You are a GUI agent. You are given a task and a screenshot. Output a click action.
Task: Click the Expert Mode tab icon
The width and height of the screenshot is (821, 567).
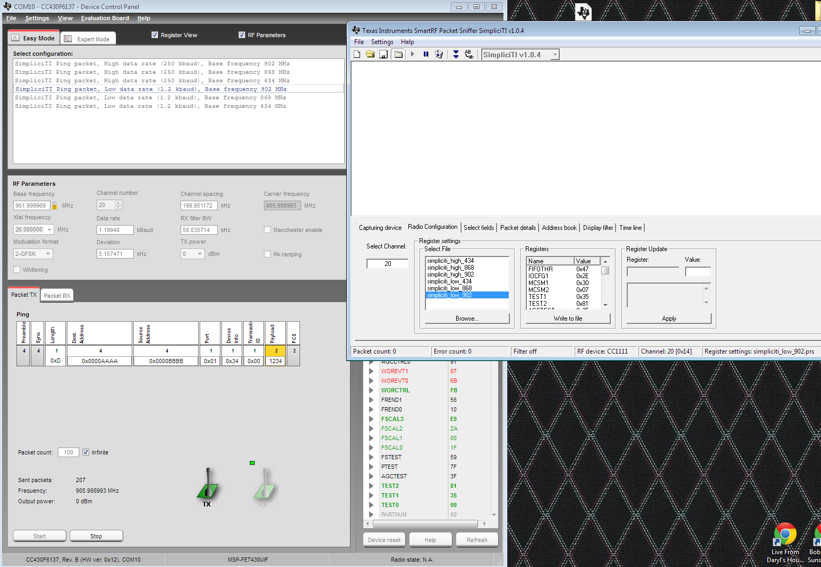pos(68,39)
